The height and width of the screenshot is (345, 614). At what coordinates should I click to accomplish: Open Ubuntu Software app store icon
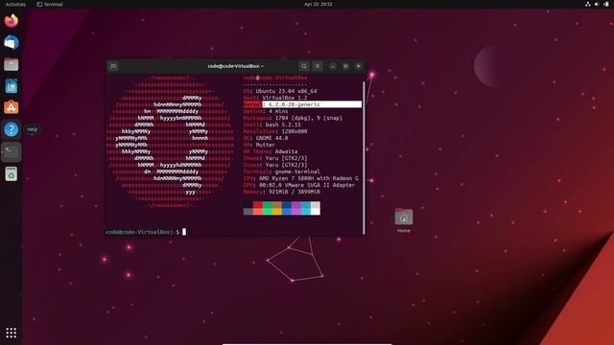tap(11, 107)
